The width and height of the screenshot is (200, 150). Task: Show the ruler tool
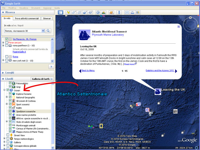(x=119, y=12)
